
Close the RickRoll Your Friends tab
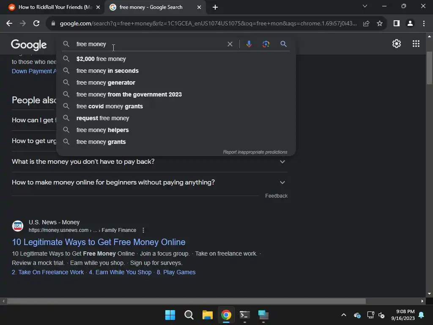coord(98,8)
